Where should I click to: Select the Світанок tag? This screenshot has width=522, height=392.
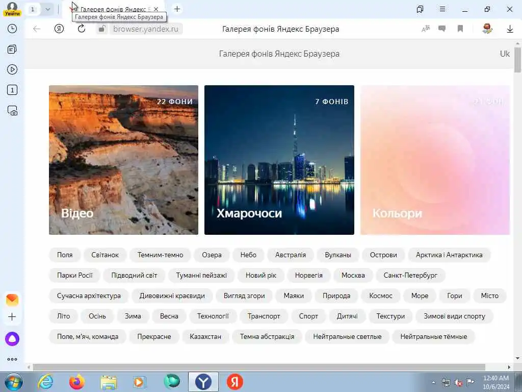105,255
